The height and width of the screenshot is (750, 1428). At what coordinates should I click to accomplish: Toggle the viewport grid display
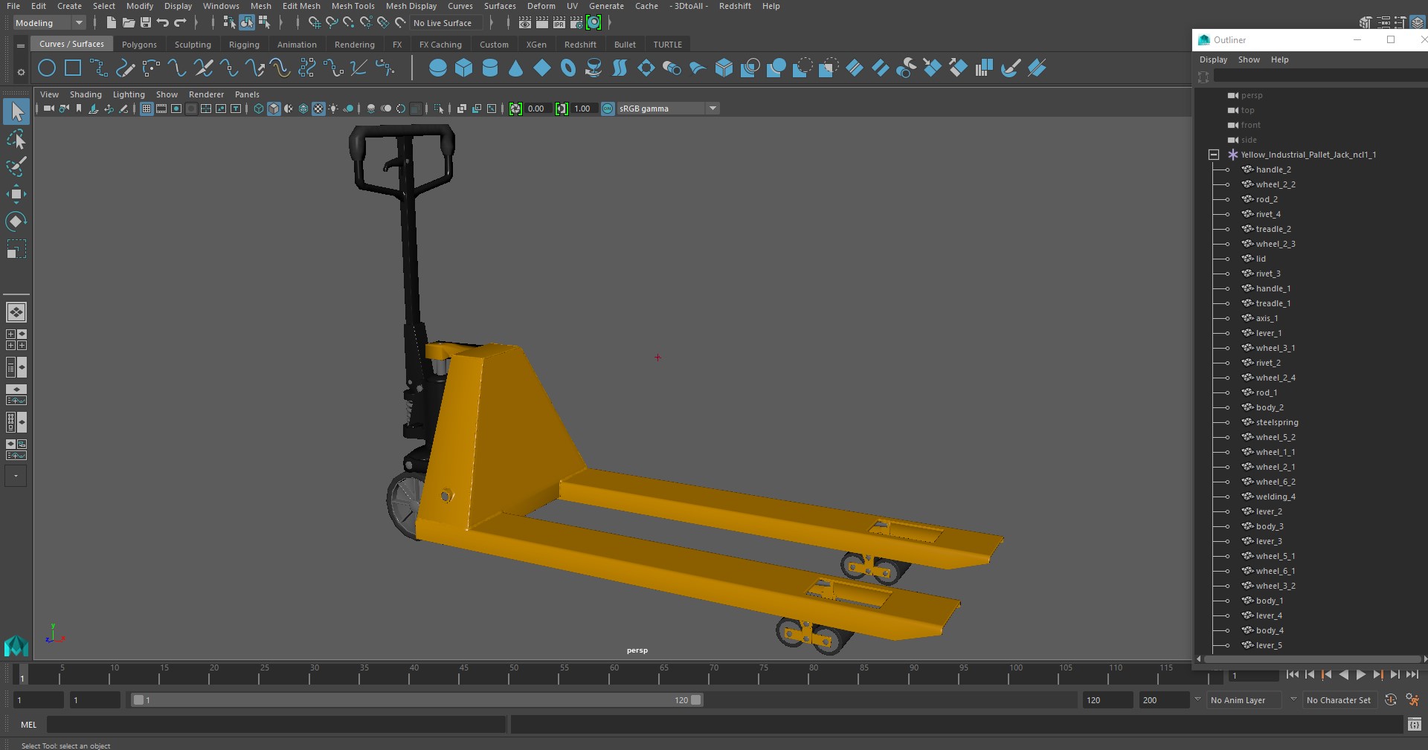147,109
